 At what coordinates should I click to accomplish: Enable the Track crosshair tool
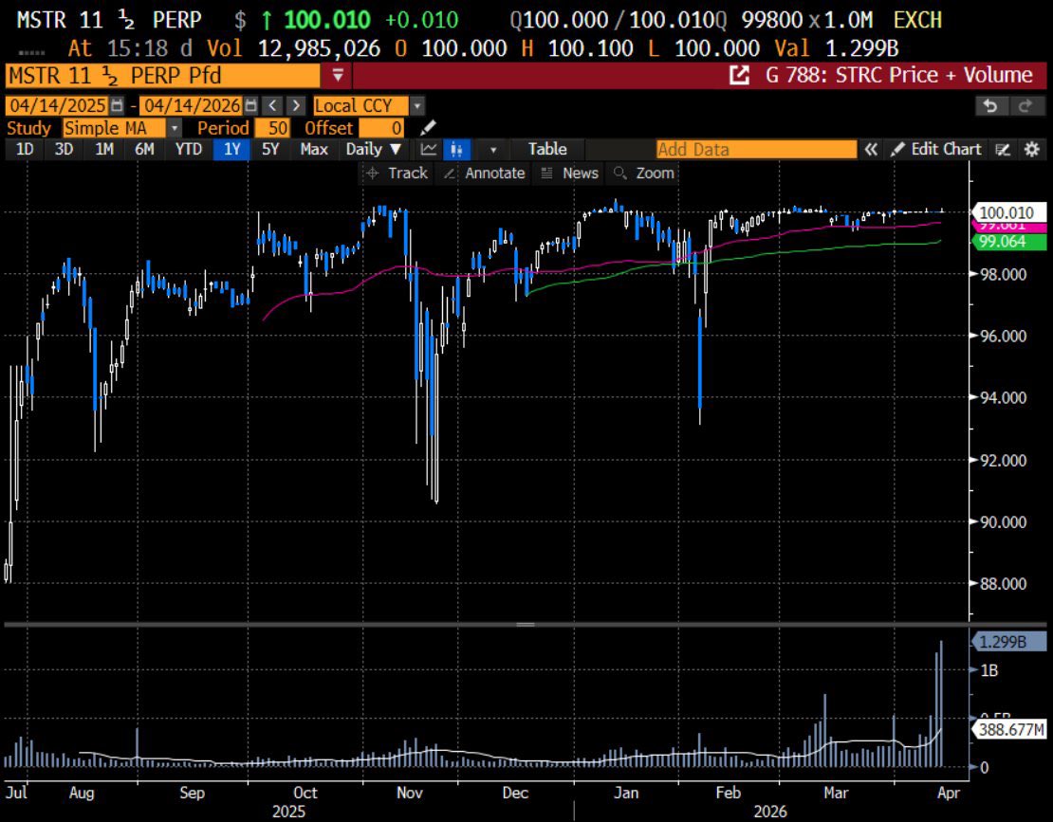(396, 174)
